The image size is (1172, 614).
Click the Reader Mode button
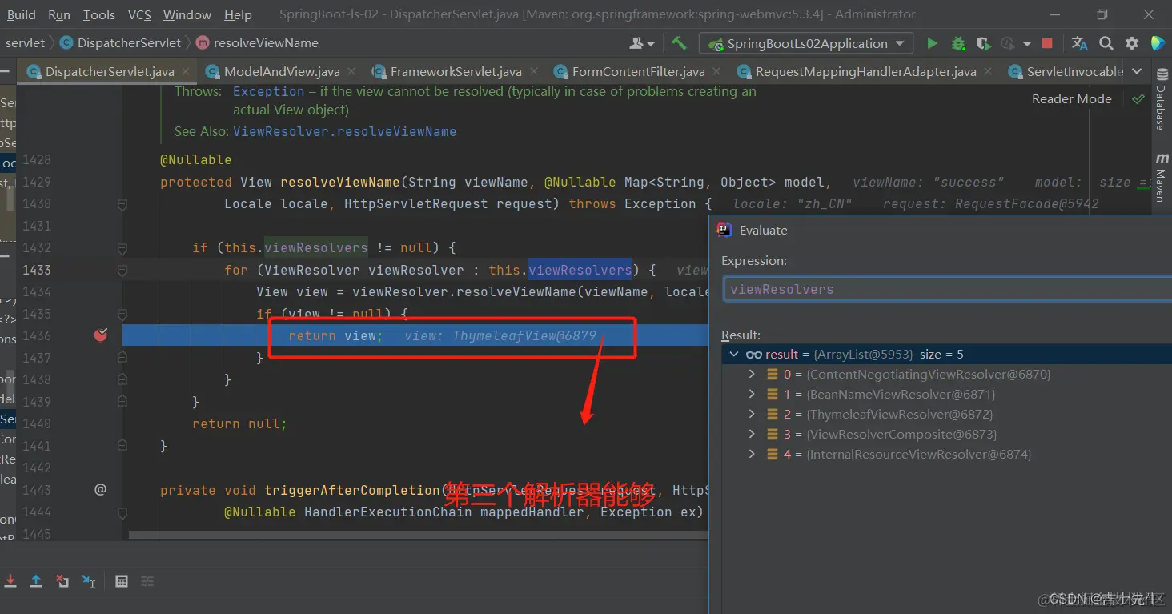click(x=1071, y=99)
